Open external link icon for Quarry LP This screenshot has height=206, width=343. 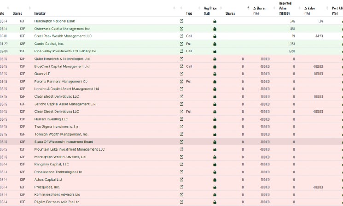tap(181, 74)
